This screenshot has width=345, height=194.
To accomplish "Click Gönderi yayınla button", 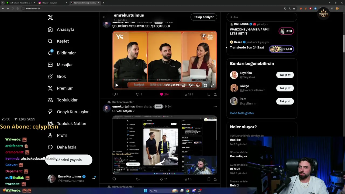I will coord(69,160).
